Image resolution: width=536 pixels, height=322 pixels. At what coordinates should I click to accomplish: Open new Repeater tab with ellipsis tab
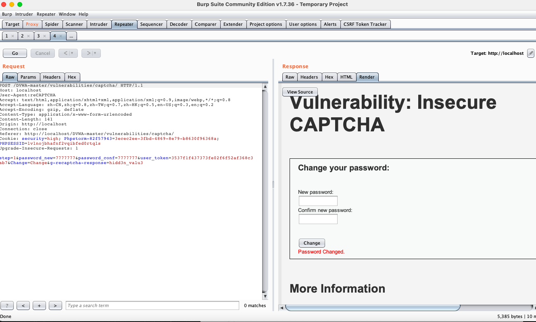click(71, 36)
